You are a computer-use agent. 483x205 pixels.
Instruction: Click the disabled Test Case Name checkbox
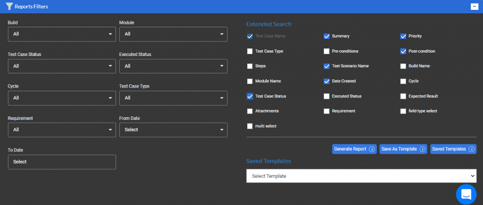click(250, 36)
